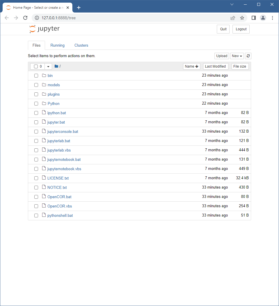Switch to the Clusters tab
Viewport: 279px width, 306px height.
[81, 45]
